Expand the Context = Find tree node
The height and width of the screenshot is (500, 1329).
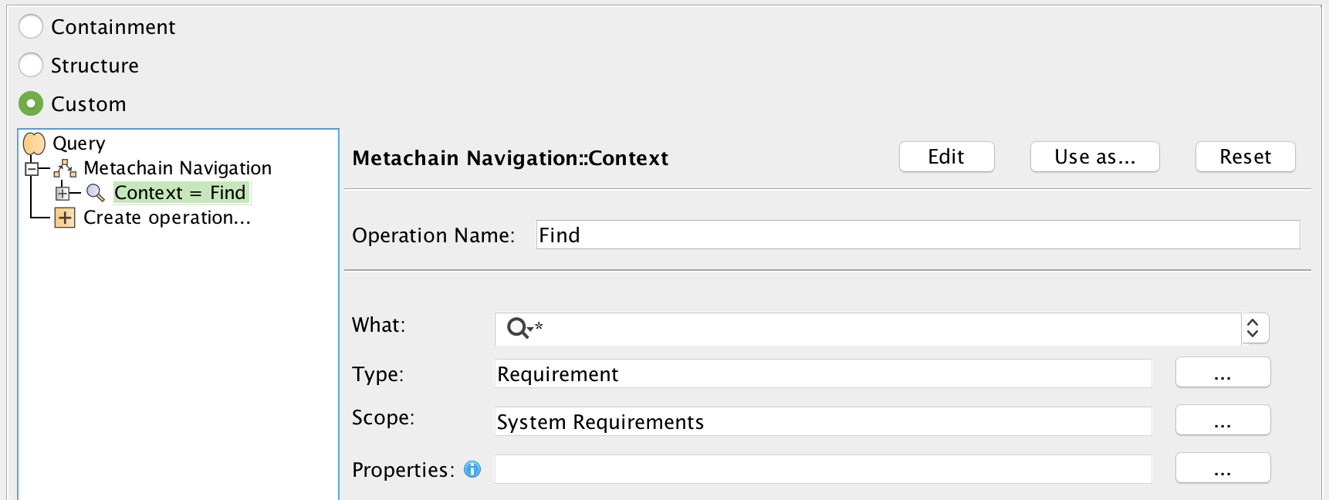[x=63, y=193]
